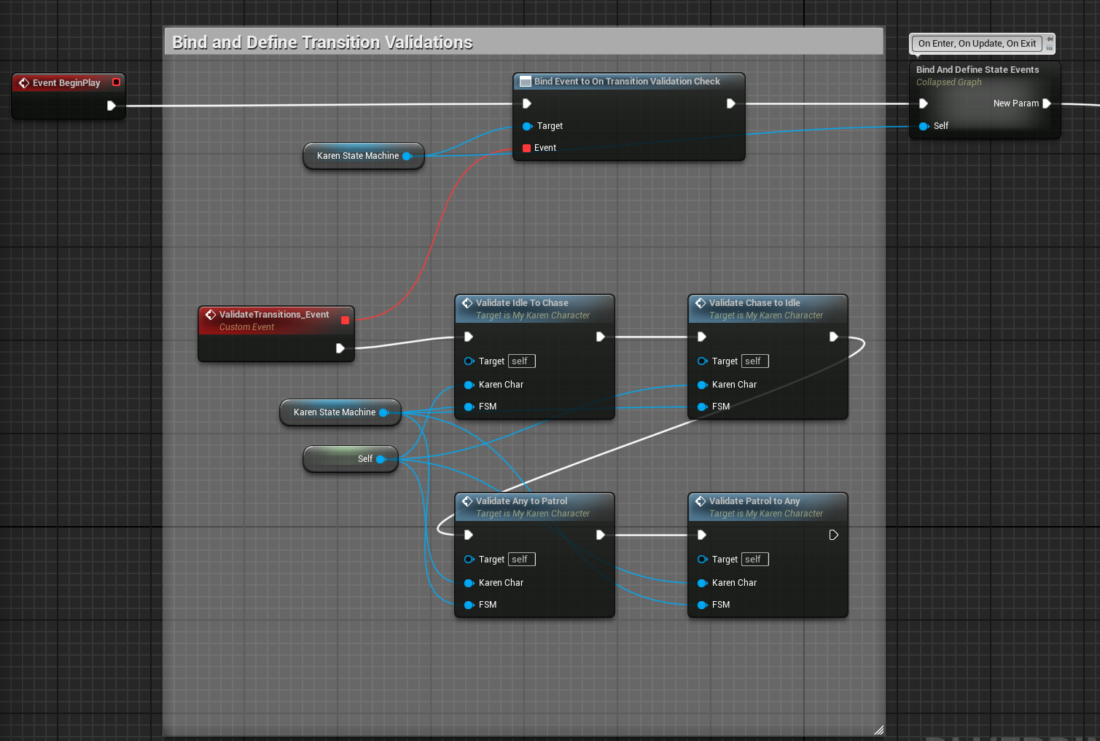The width and height of the screenshot is (1100, 741).
Task: Edit the Target self text on Validate Chase to Idle
Action: tap(754, 361)
